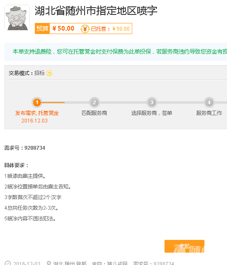227x265 pixels.
Task: Click the help question mark beside 招标
Action: pos(49,73)
